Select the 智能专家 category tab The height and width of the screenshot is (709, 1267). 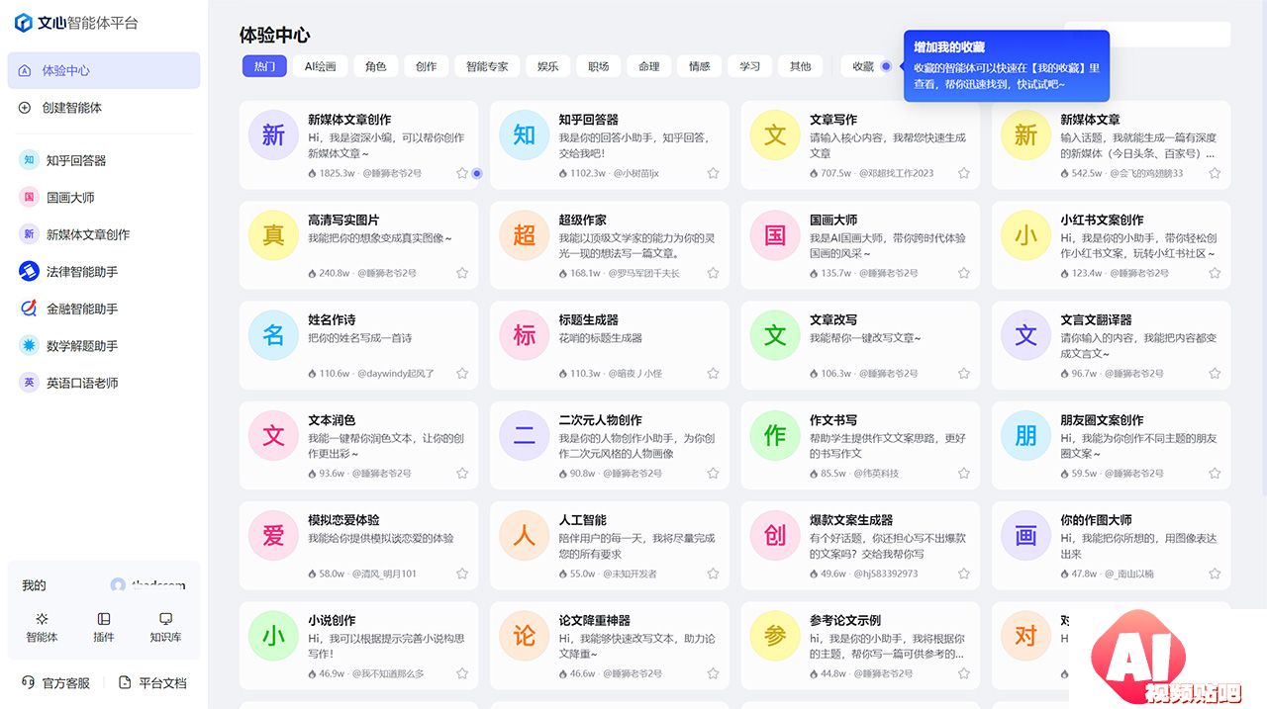click(x=487, y=66)
